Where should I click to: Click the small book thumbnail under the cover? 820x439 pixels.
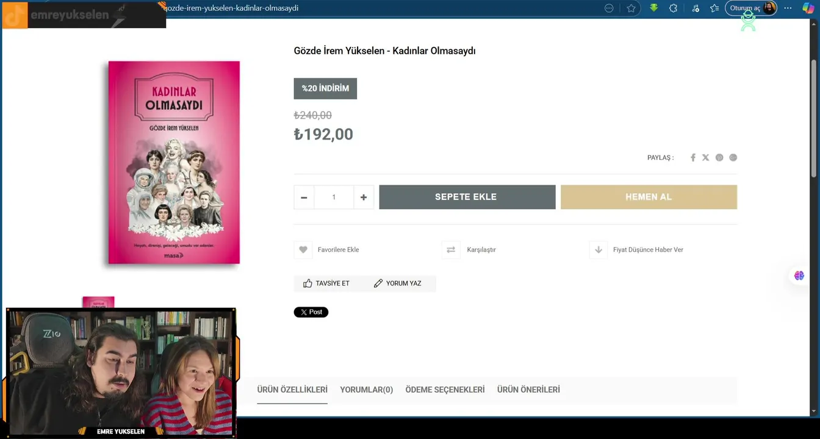[98, 302]
